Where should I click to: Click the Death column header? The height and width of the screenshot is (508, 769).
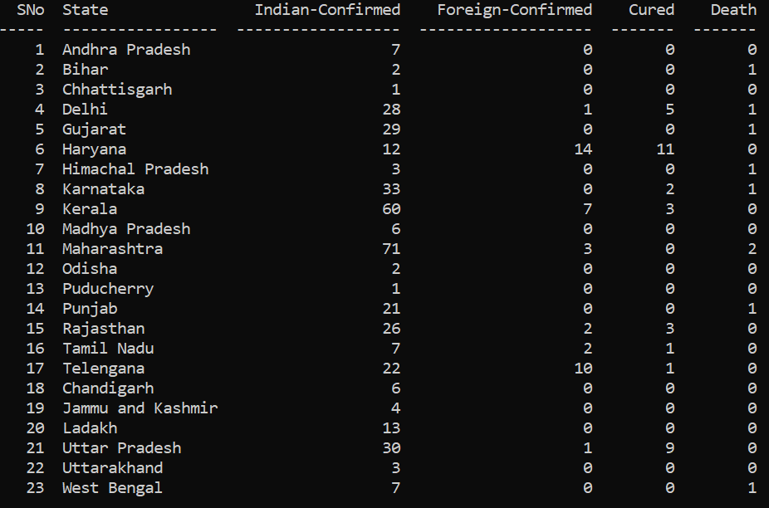coord(733,10)
